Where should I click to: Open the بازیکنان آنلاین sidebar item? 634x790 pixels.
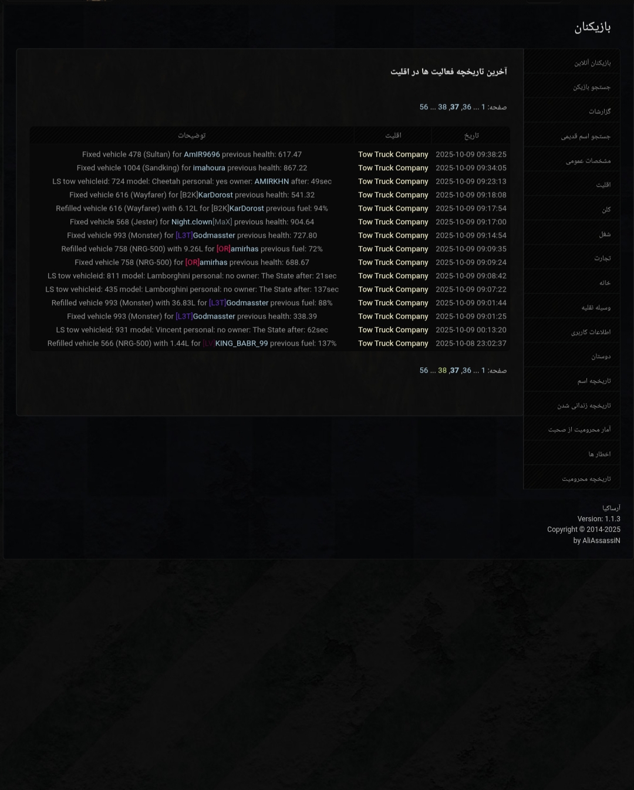[592, 63]
